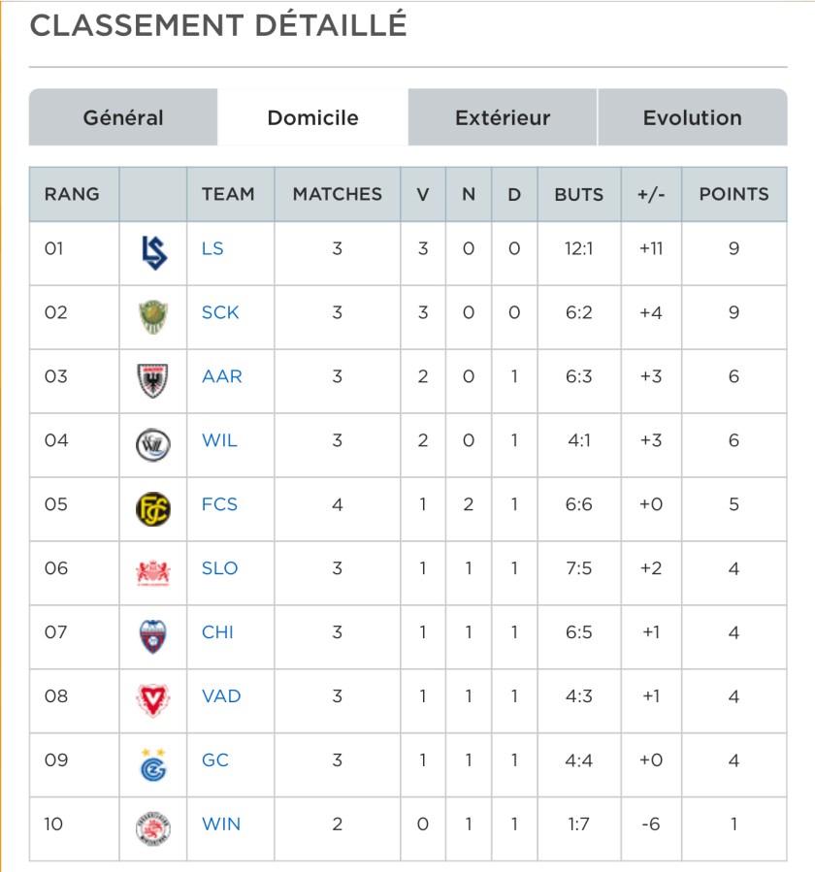Click the POINTS column header

click(733, 194)
